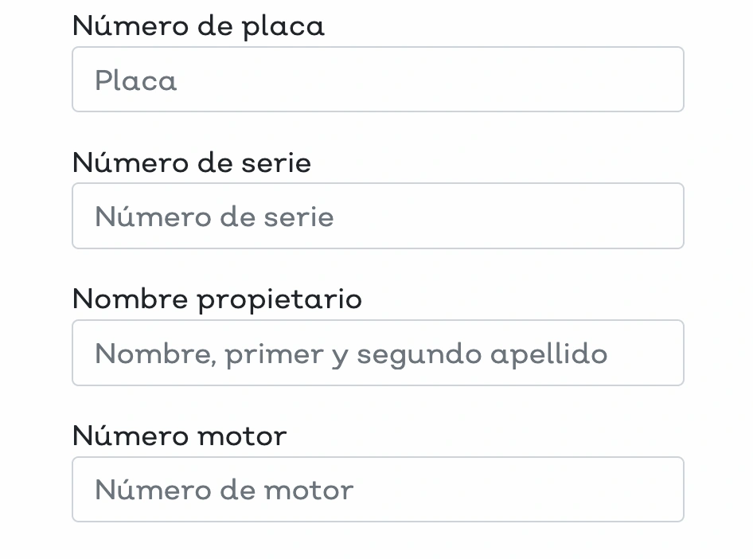Click the "Placa" placeholder text
The width and height of the screenshot is (753, 559).
point(136,80)
